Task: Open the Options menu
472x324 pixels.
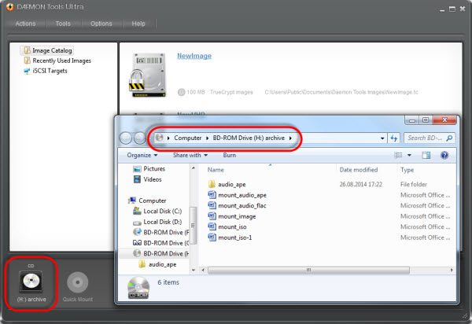Action: click(x=101, y=24)
